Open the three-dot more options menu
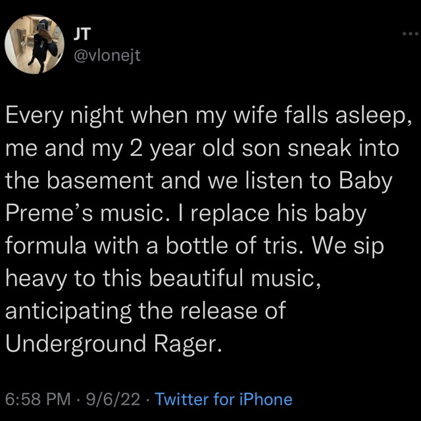421x421 pixels. [410, 34]
